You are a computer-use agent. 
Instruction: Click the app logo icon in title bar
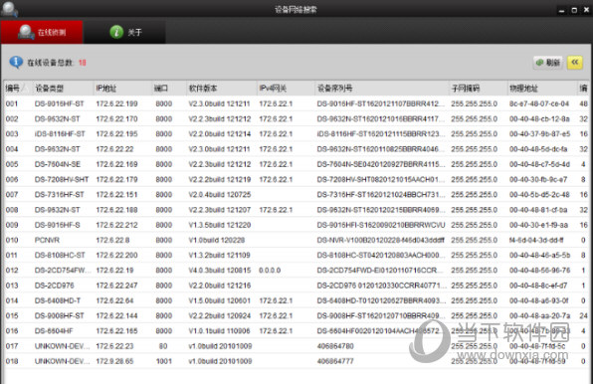[x=9, y=9]
